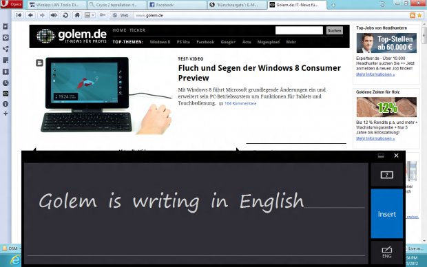Image resolution: width=427 pixels, height=267 pixels.
Task: Open the Unite share panel in sidebar
Action: pyautogui.click(x=6, y=49)
